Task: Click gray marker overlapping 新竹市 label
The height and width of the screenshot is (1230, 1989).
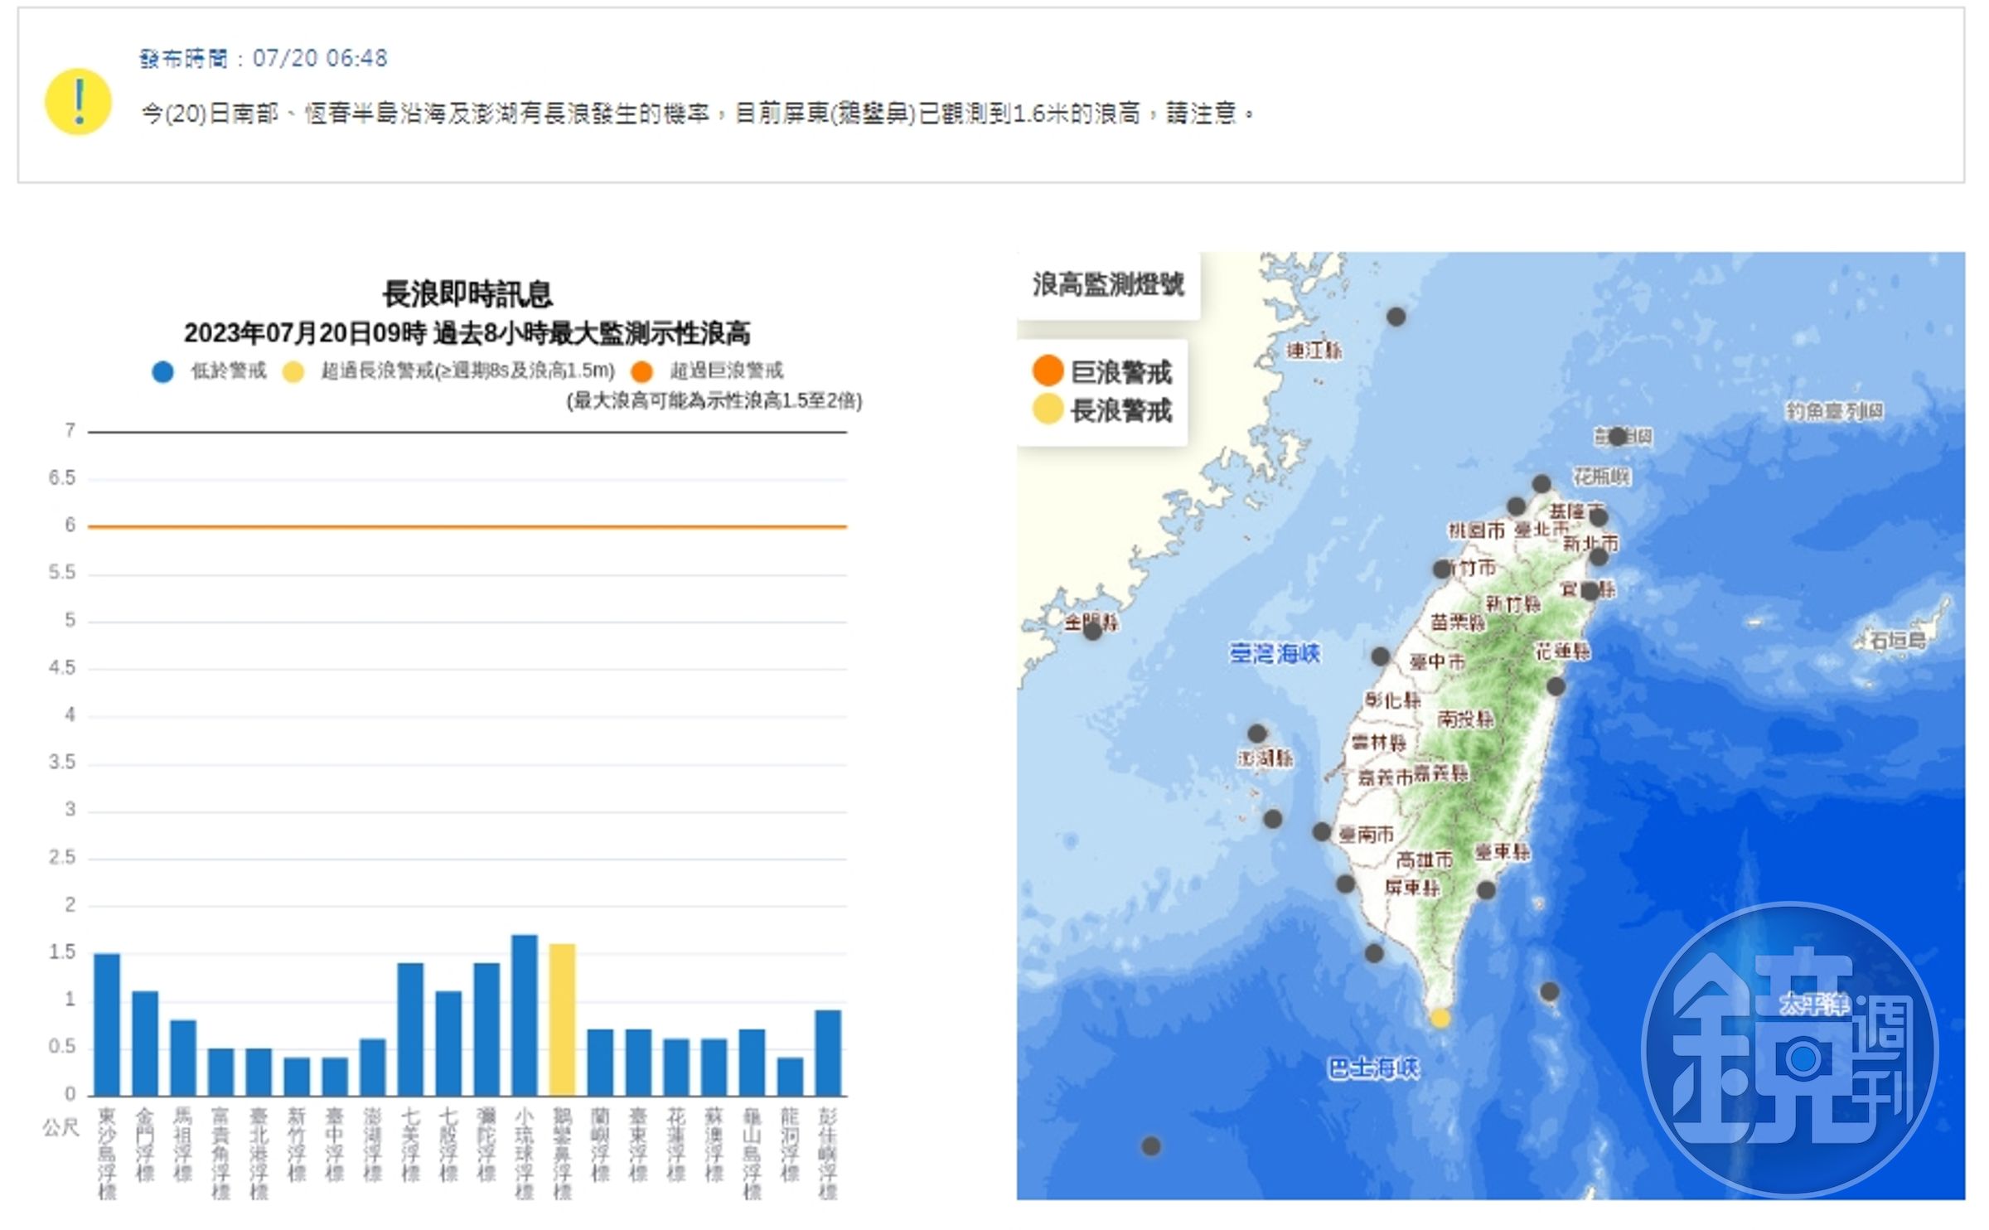Action: 1442,569
